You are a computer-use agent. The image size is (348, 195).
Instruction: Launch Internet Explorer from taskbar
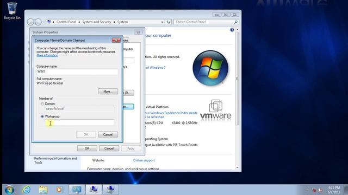[27, 190]
